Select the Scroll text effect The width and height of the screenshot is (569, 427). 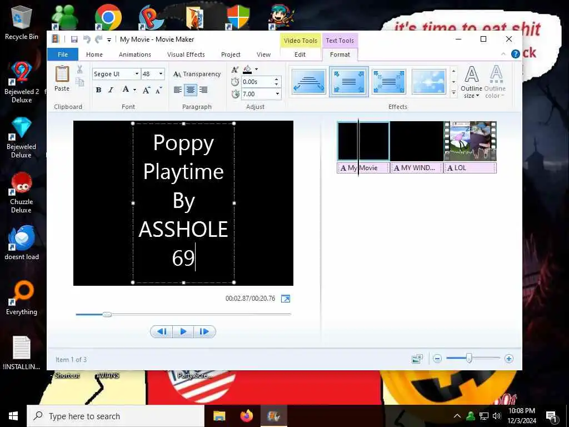[x=309, y=82]
